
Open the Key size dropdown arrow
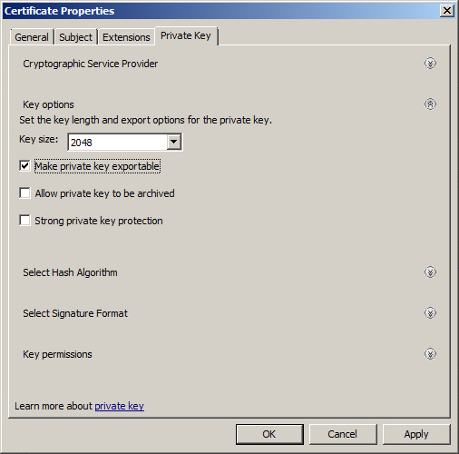(x=174, y=142)
